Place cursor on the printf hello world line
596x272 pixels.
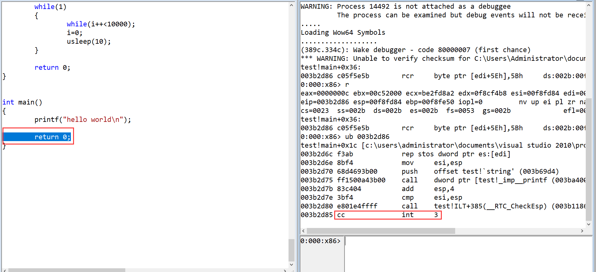tap(83, 120)
